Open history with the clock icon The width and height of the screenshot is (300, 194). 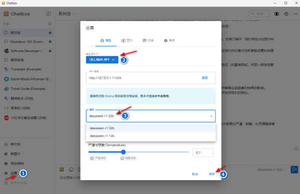pos(286,14)
